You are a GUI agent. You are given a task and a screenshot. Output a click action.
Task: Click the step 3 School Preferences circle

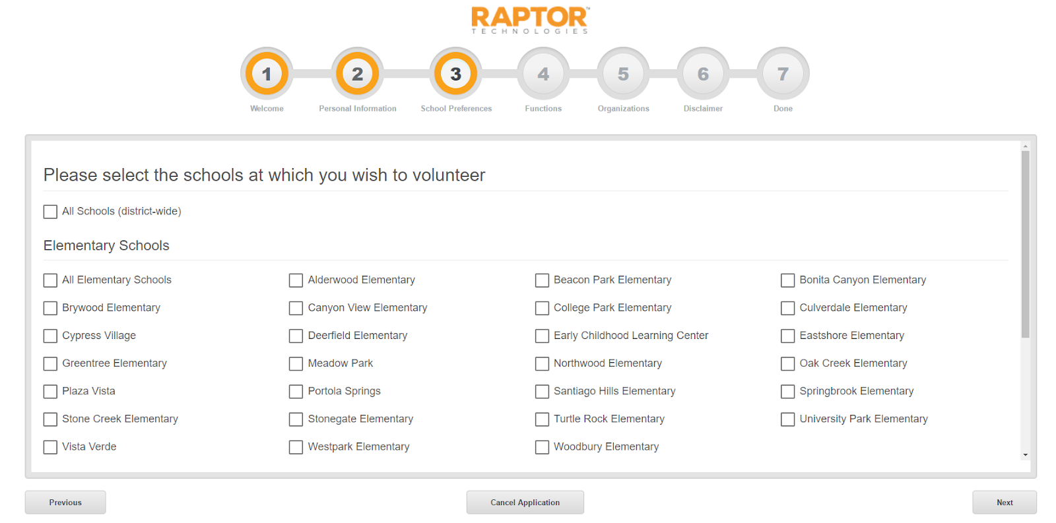pos(455,74)
